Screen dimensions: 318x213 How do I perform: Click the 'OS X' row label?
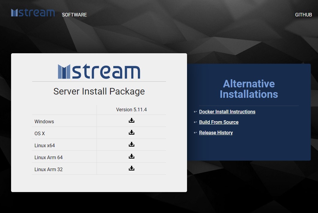40,134
